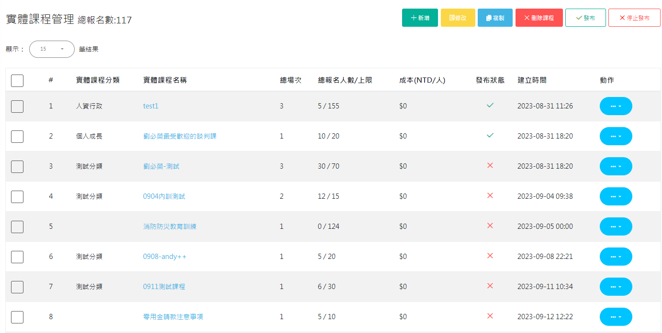Click the green checkmark status for test1
Image resolution: width=662 pixels, height=333 pixels.
[x=490, y=106]
